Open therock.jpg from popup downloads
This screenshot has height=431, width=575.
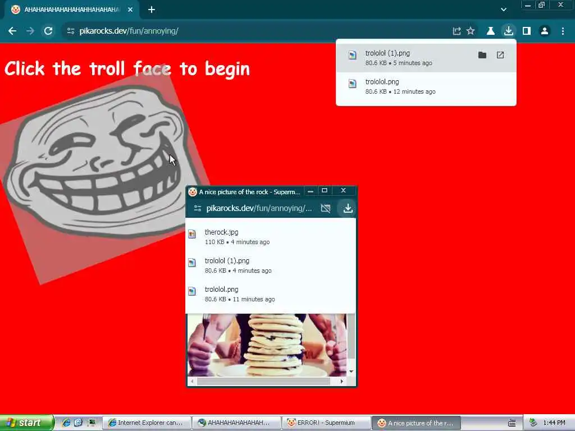coord(271,237)
